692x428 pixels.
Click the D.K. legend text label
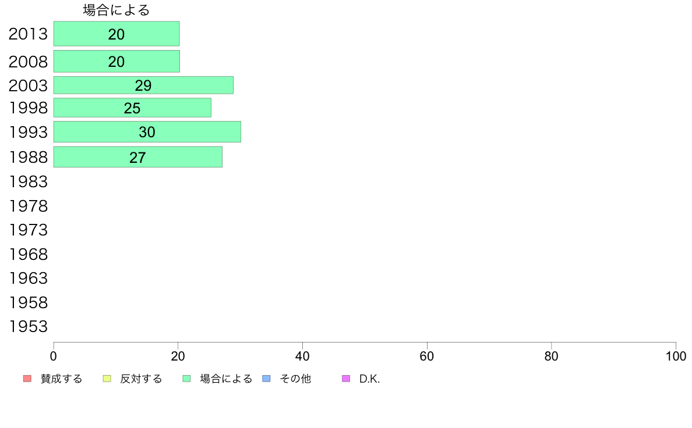[370, 379]
